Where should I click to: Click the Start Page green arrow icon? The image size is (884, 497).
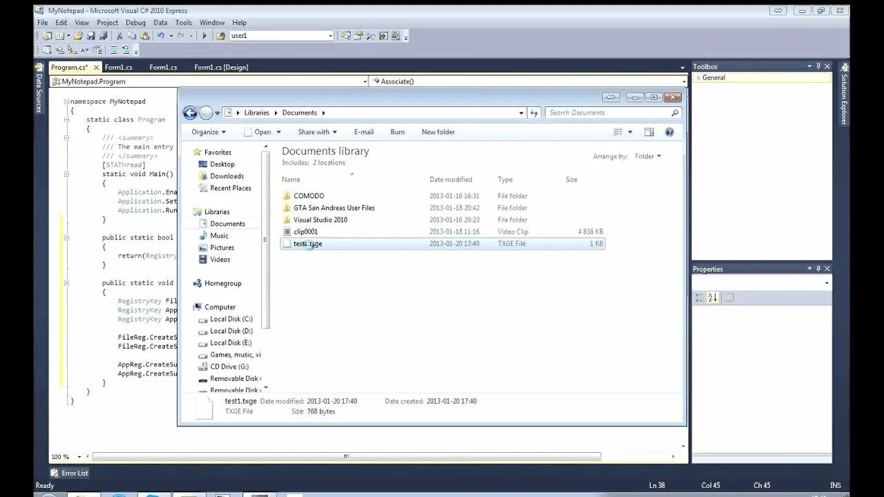pyautogui.click(x=383, y=36)
